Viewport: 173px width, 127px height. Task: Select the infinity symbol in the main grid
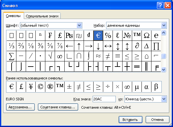pos(60,56)
